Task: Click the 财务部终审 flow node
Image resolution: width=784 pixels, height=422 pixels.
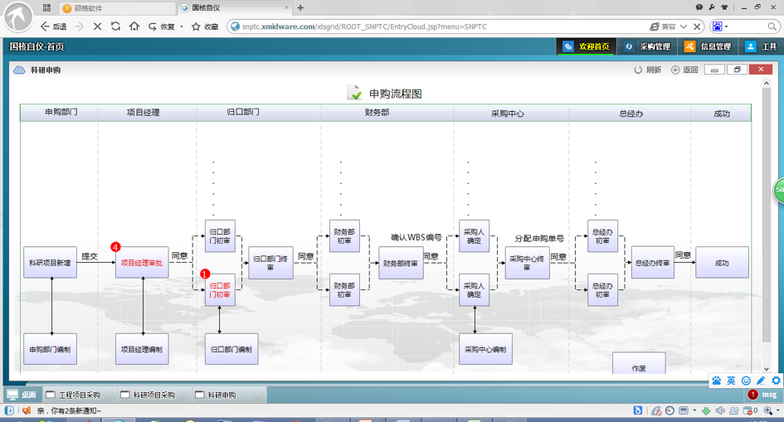Action: (401, 263)
